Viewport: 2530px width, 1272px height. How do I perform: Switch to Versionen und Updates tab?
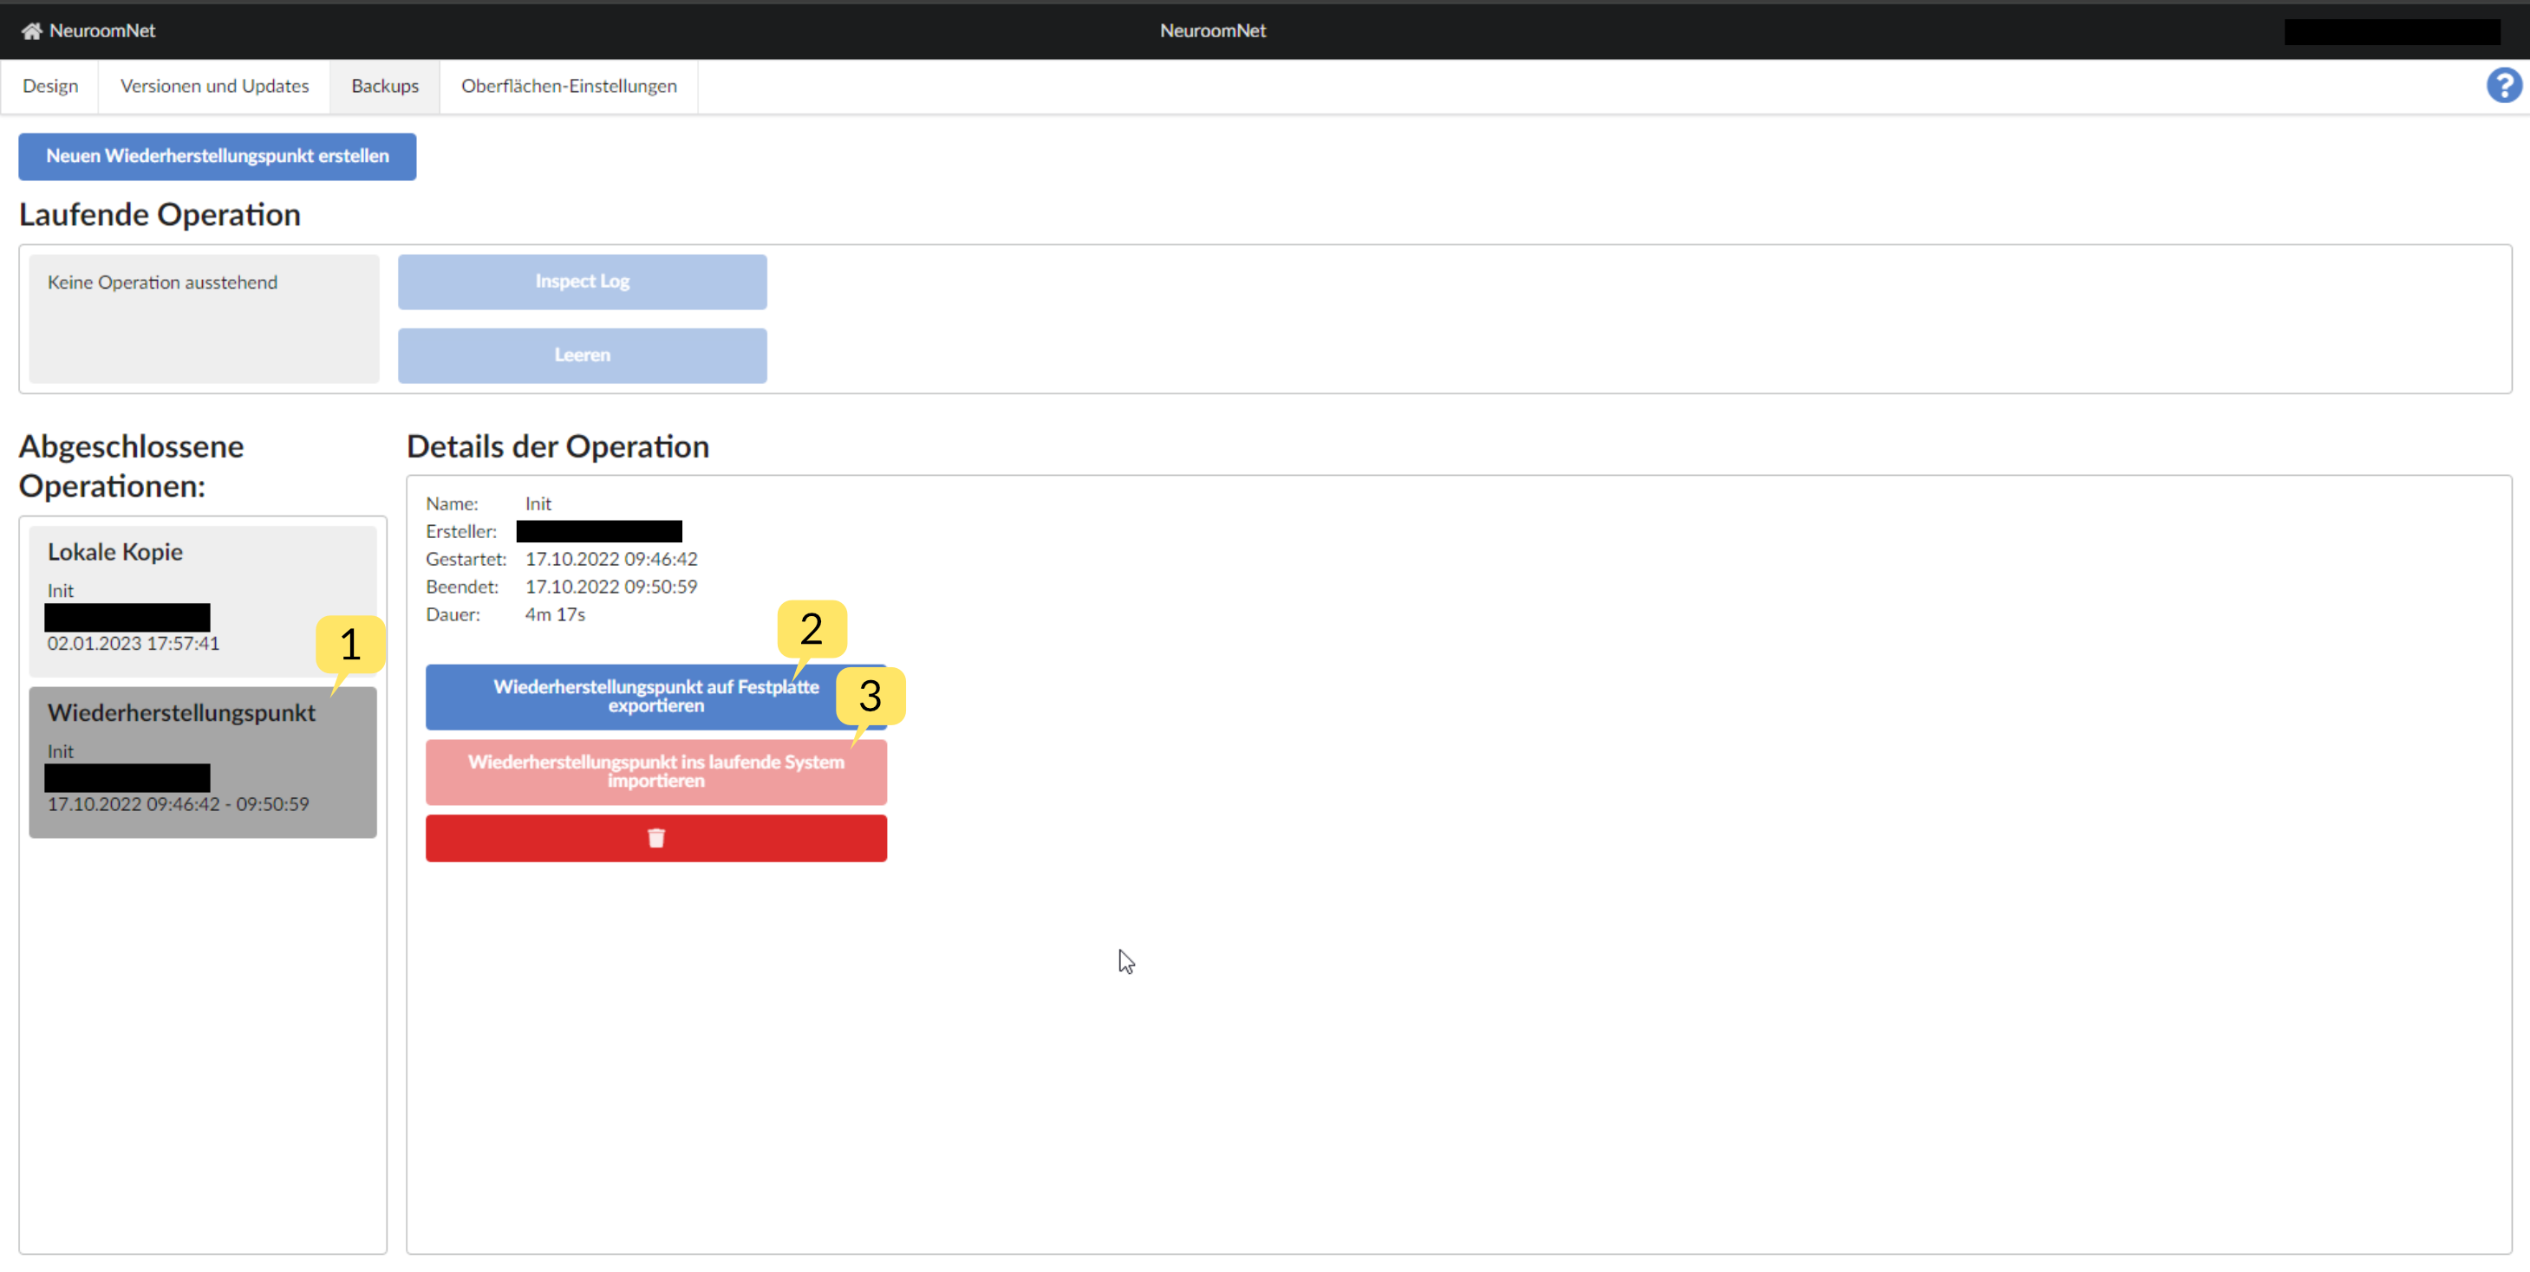(214, 87)
